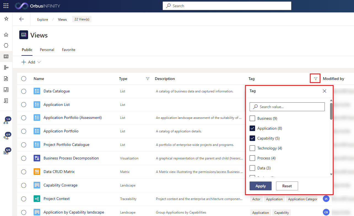Open the app launcher grid icon

[6, 6]
